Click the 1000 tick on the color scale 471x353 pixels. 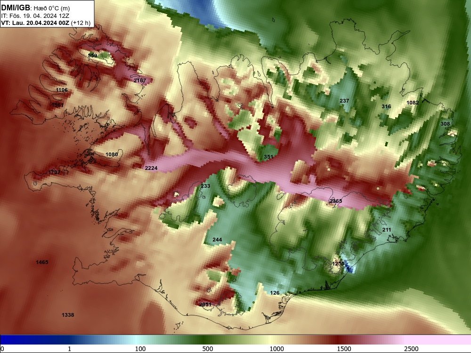(x=276, y=349)
